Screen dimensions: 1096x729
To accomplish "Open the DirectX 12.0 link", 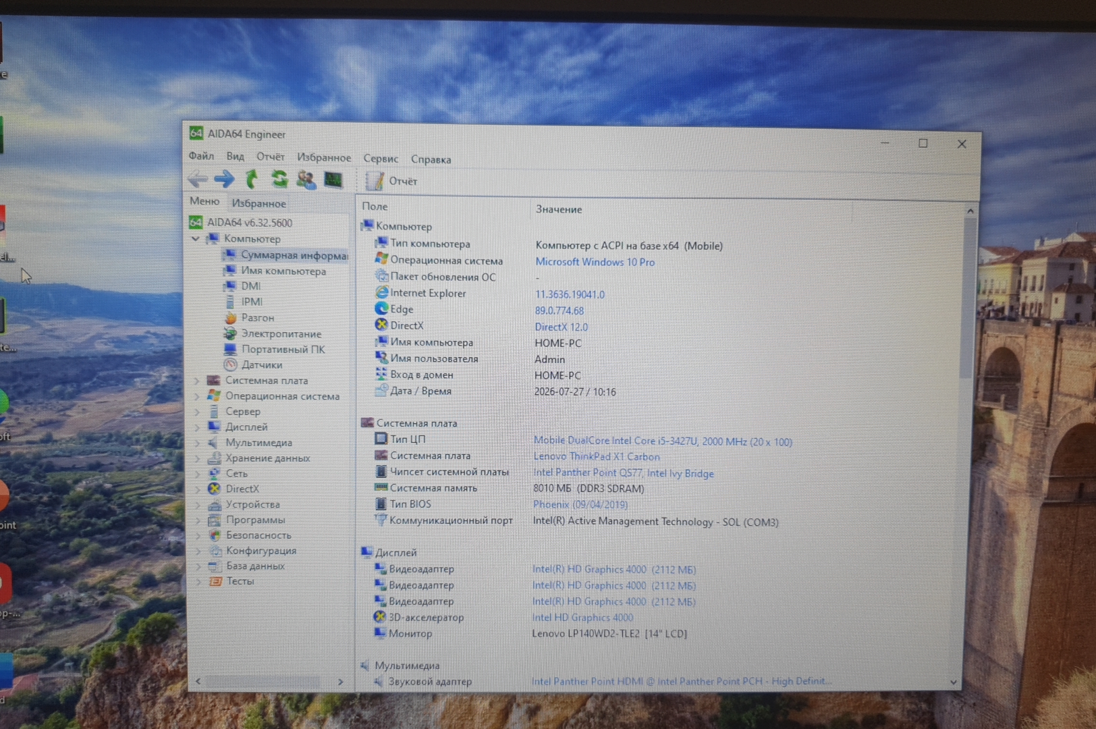I will coord(561,327).
